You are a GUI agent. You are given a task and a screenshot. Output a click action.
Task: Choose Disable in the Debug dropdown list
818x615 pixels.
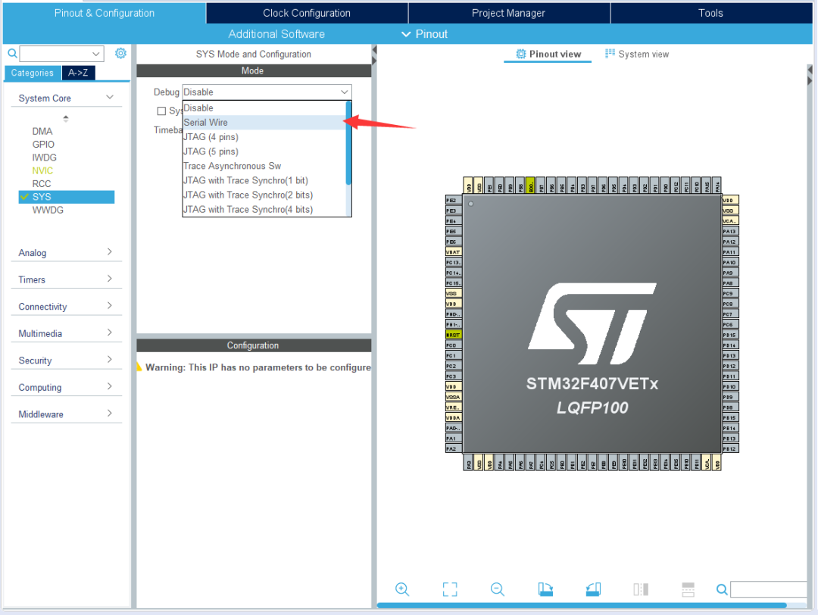coord(264,108)
